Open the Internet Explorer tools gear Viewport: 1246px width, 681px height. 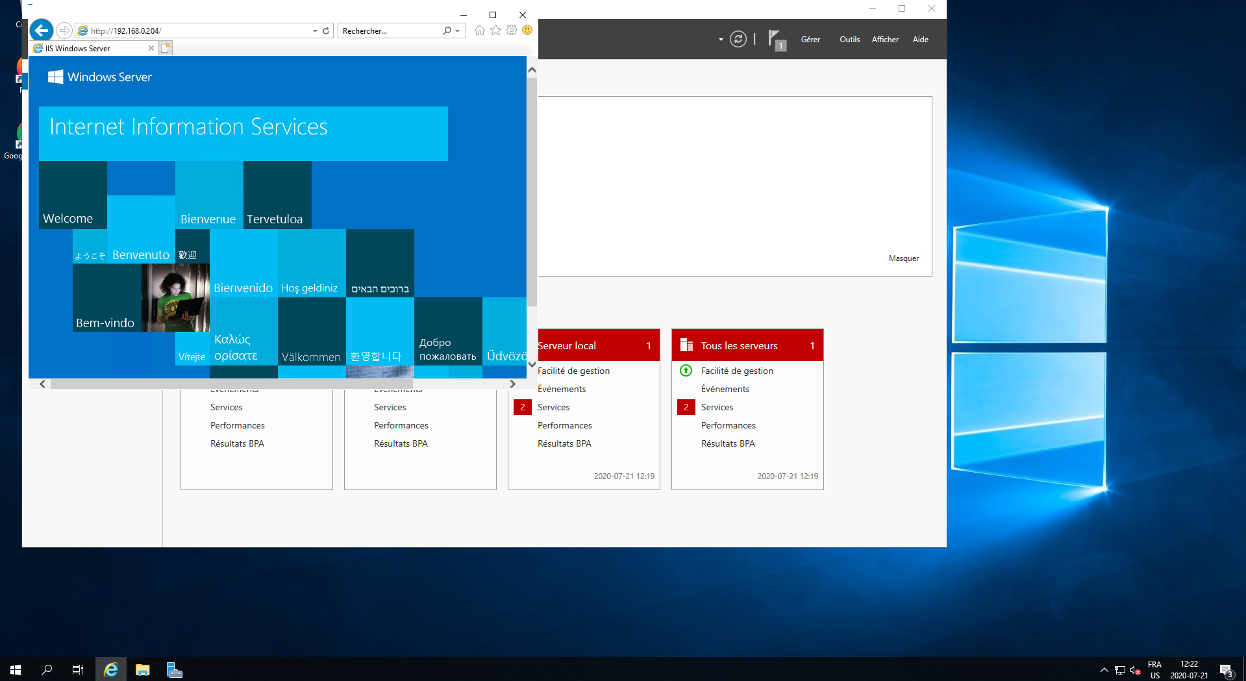click(x=512, y=31)
